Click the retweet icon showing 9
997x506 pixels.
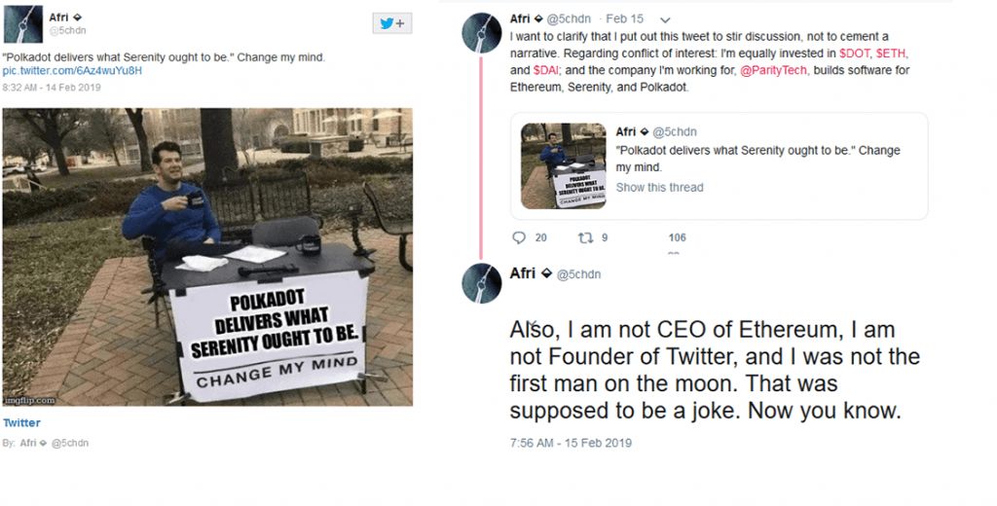coord(585,237)
